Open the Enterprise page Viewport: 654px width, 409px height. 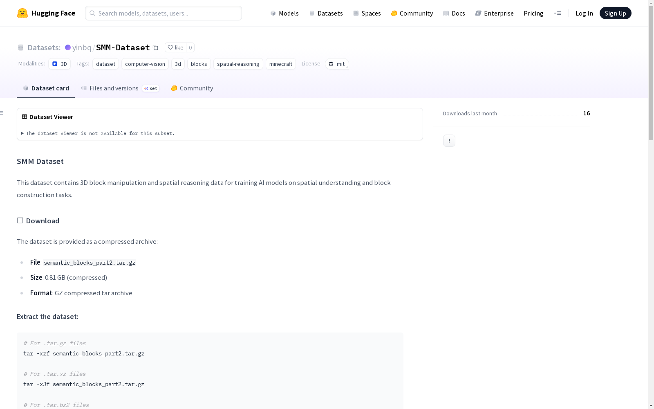[495, 13]
